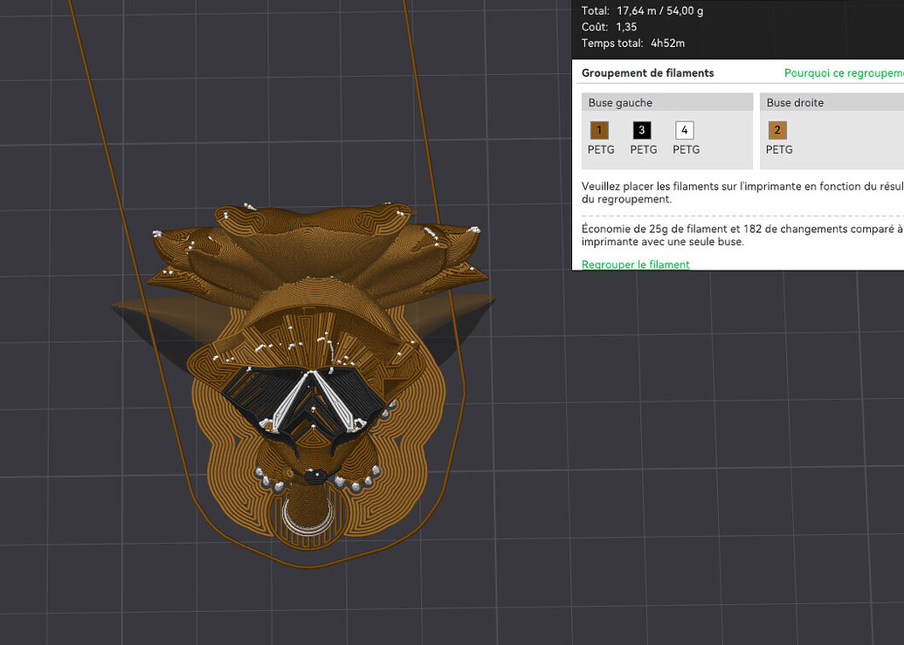Click the 'Veuillez placer les filaments' instruction text
Screen dimensions: 904x645
(x=742, y=192)
